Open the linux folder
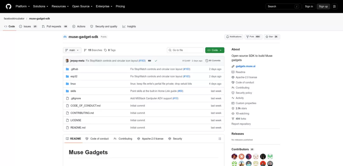 73,84
